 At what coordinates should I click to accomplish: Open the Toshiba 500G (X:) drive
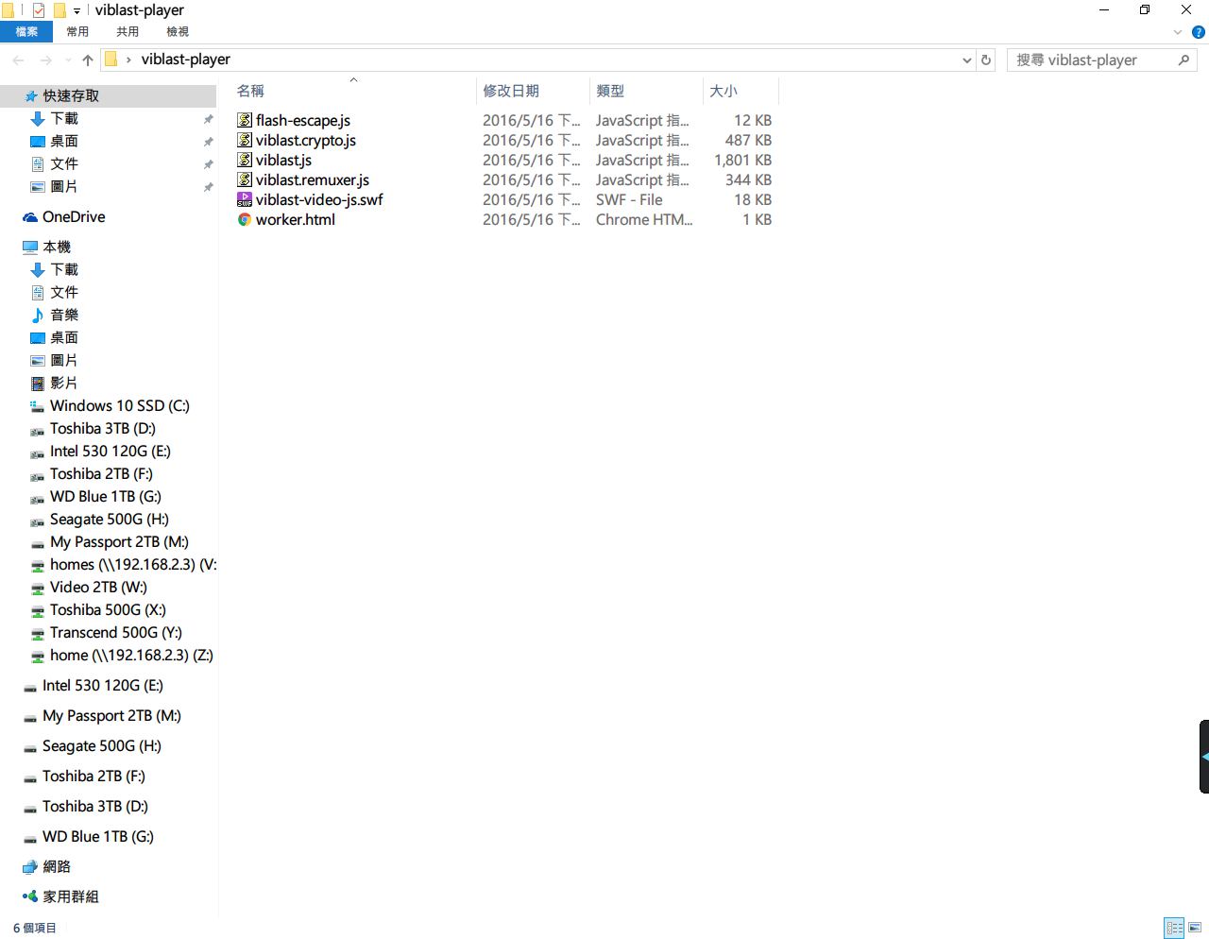tap(108, 609)
